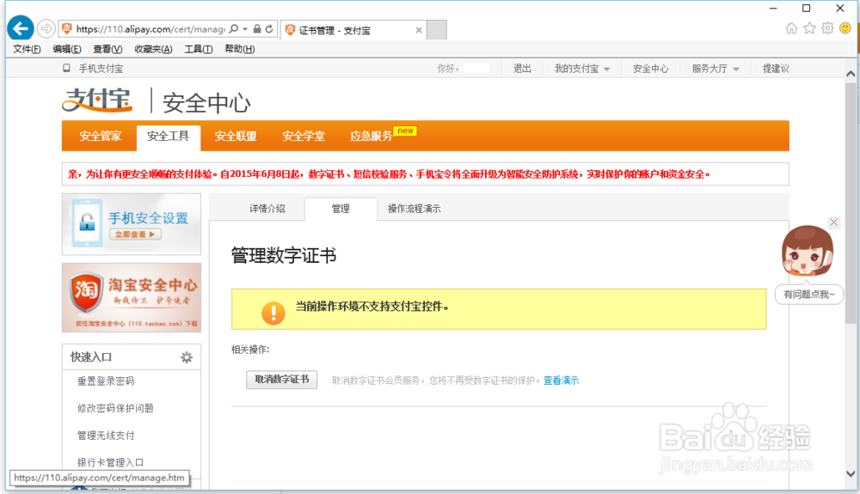Click the 退出 logout link
The image size is (860, 494).
point(522,69)
